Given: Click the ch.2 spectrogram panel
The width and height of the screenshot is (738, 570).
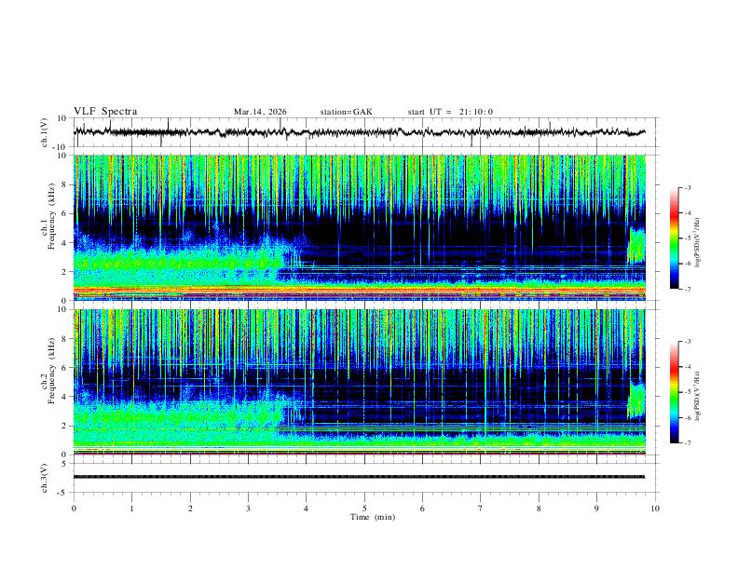Looking at the screenshot, I should click(360, 382).
